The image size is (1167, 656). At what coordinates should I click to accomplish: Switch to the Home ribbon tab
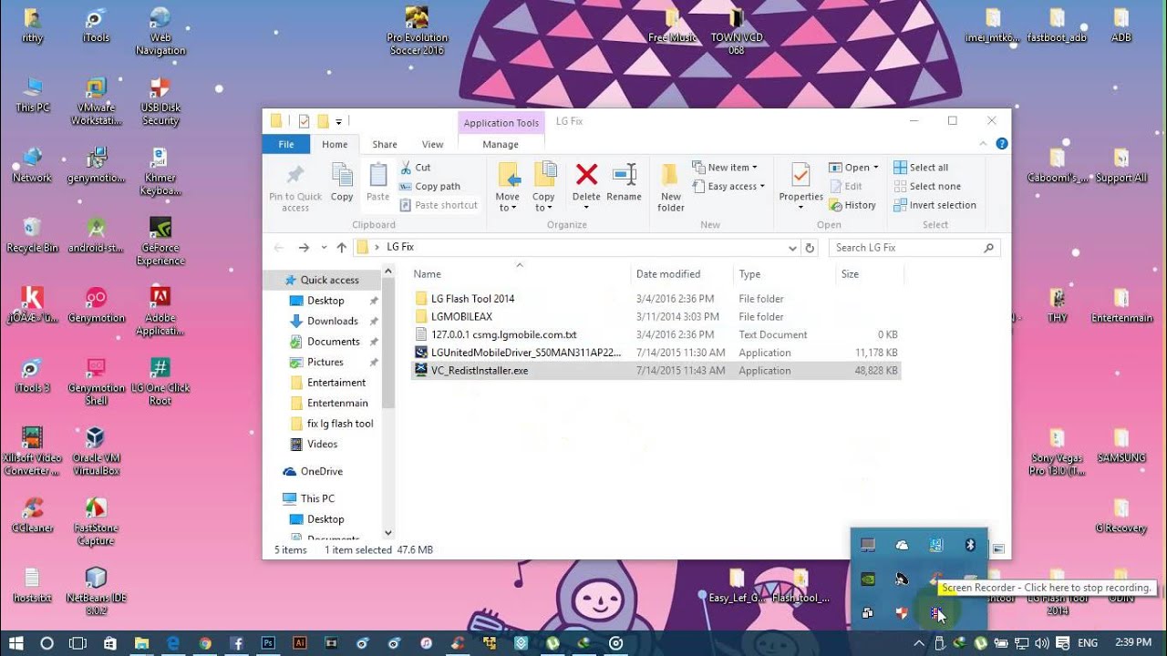point(335,144)
